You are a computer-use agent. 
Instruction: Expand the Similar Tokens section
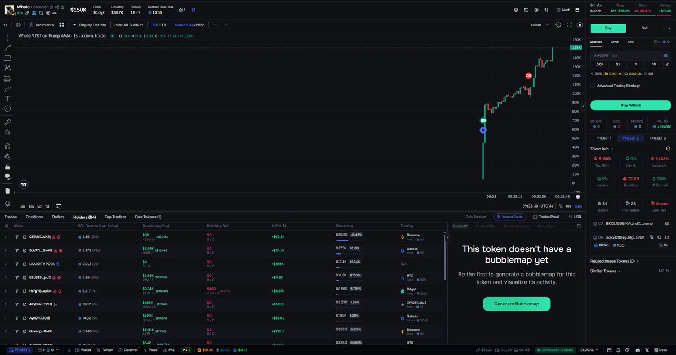605,271
